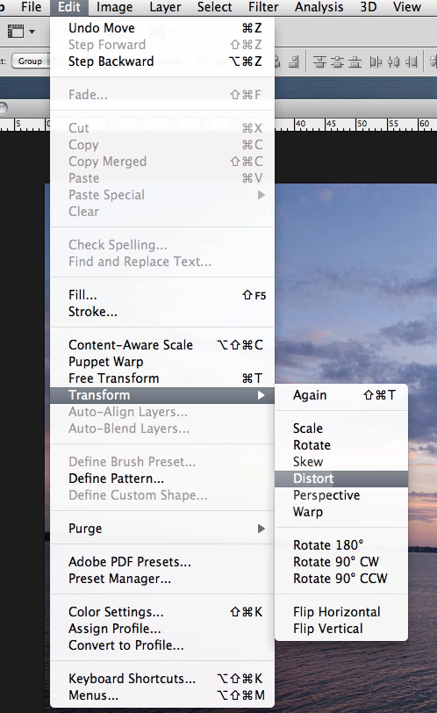Select Scale in the Transform submenu
This screenshot has width=437, height=713.
coord(341,429)
